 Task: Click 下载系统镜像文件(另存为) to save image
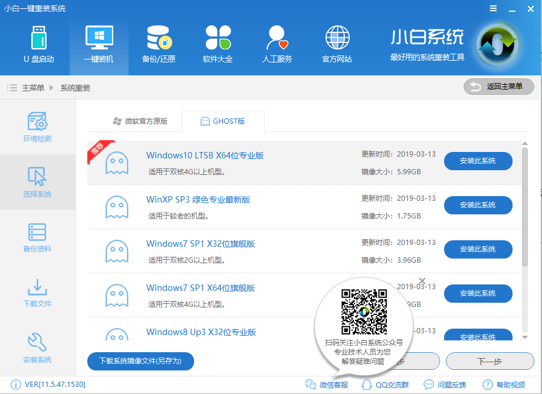[140, 361]
